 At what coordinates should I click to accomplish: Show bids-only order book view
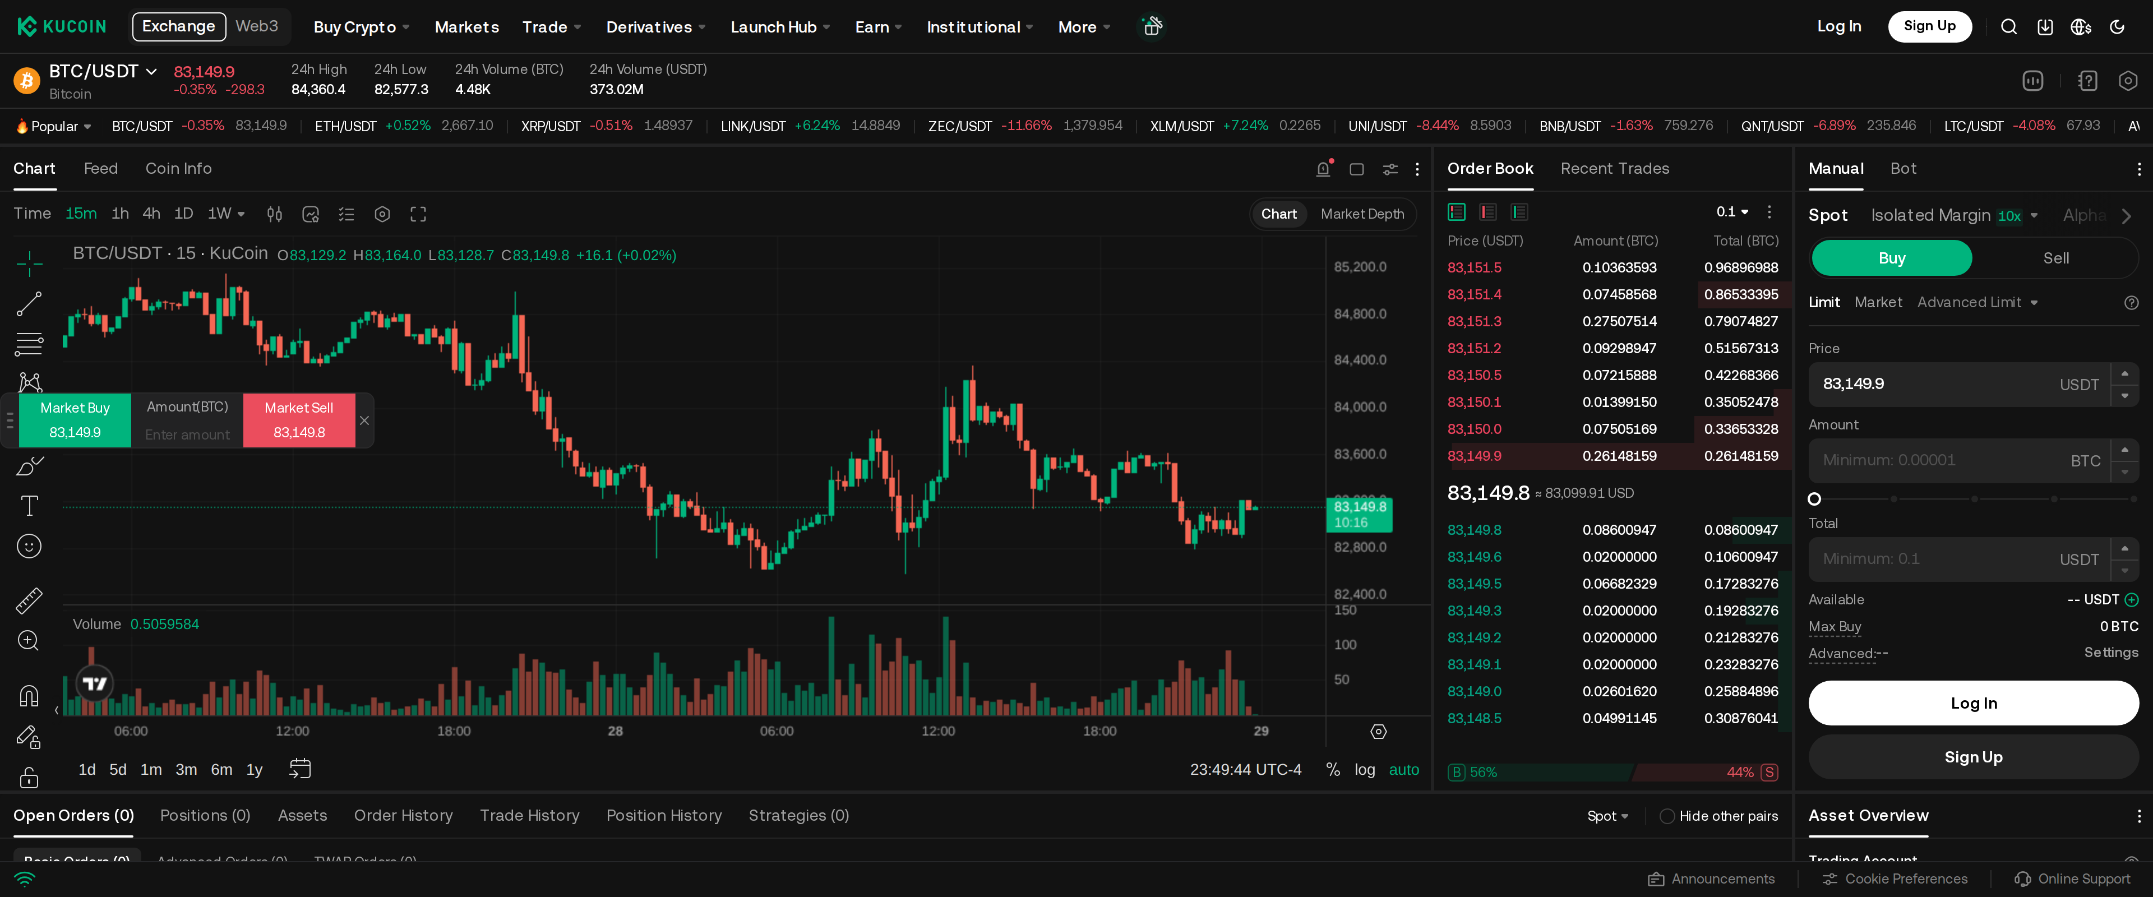[1519, 211]
